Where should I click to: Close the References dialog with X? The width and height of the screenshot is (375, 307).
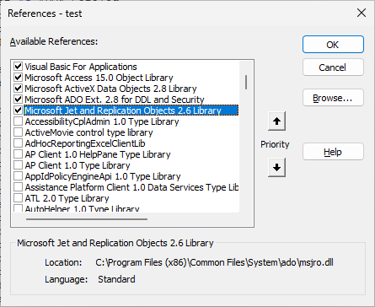coord(362,13)
